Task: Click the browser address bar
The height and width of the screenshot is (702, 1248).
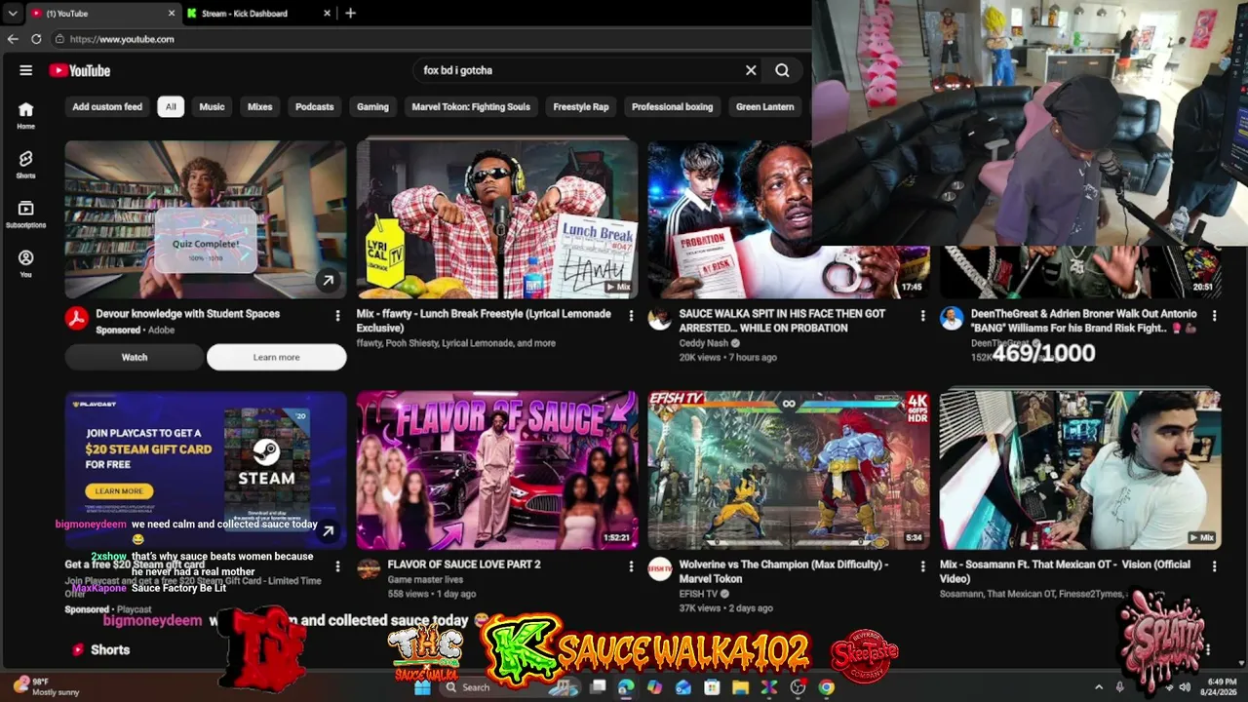Action: coord(429,39)
